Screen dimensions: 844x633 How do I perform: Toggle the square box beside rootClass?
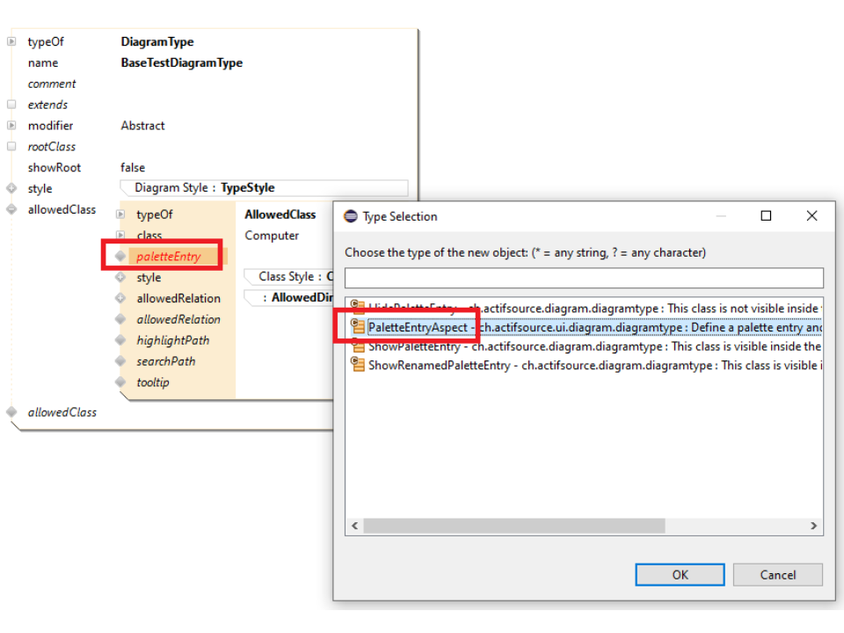[11, 147]
